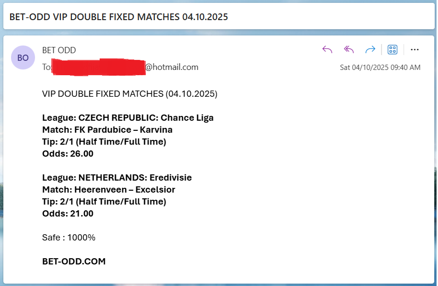Screen dimensions: 438x286
Task: Click the 'To:' label before the recipient
Action: [46, 67]
